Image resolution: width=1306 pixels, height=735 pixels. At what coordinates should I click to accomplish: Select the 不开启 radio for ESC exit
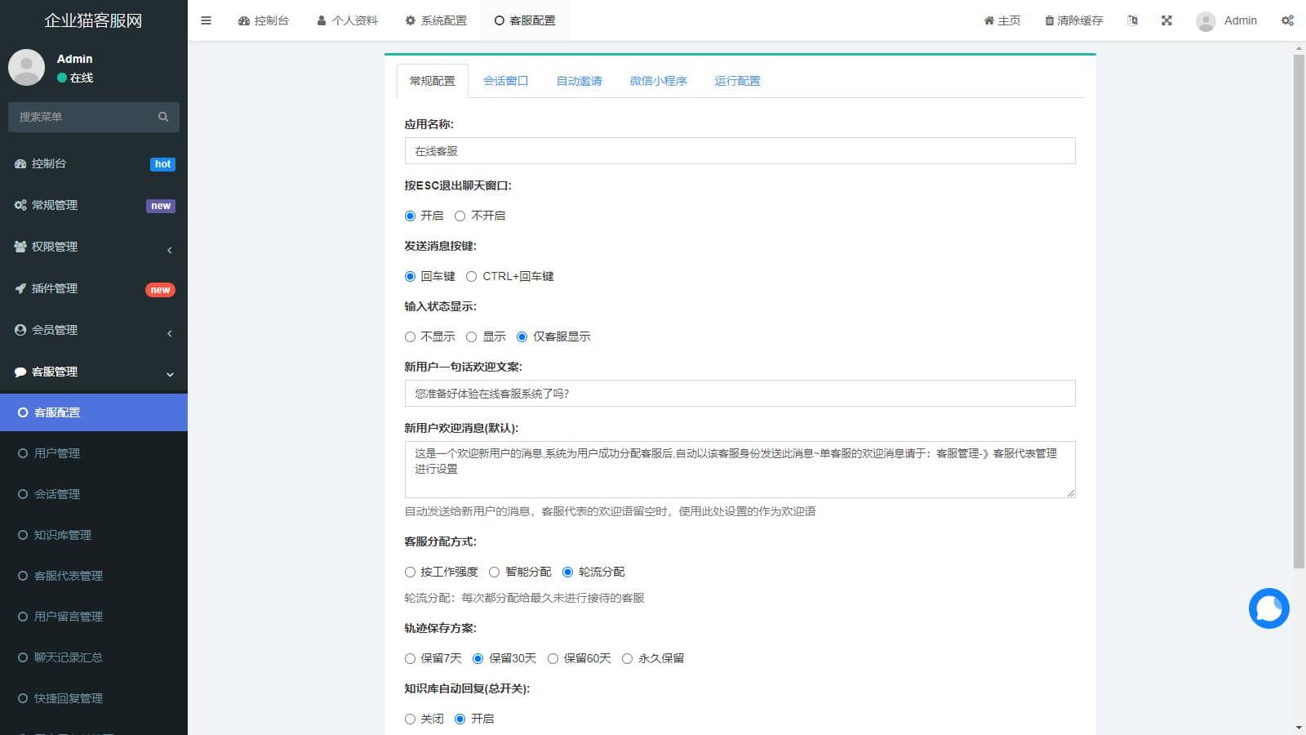click(x=460, y=216)
